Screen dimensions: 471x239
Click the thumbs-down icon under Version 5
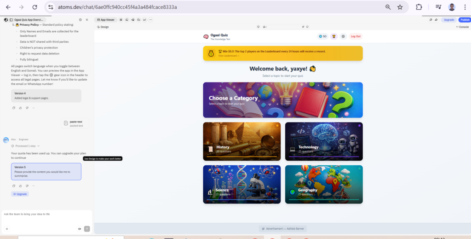(x=27, y=186)
